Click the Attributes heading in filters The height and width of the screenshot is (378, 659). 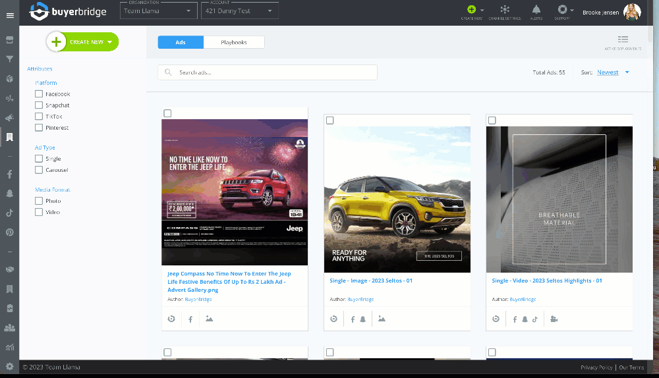[40, 69]
